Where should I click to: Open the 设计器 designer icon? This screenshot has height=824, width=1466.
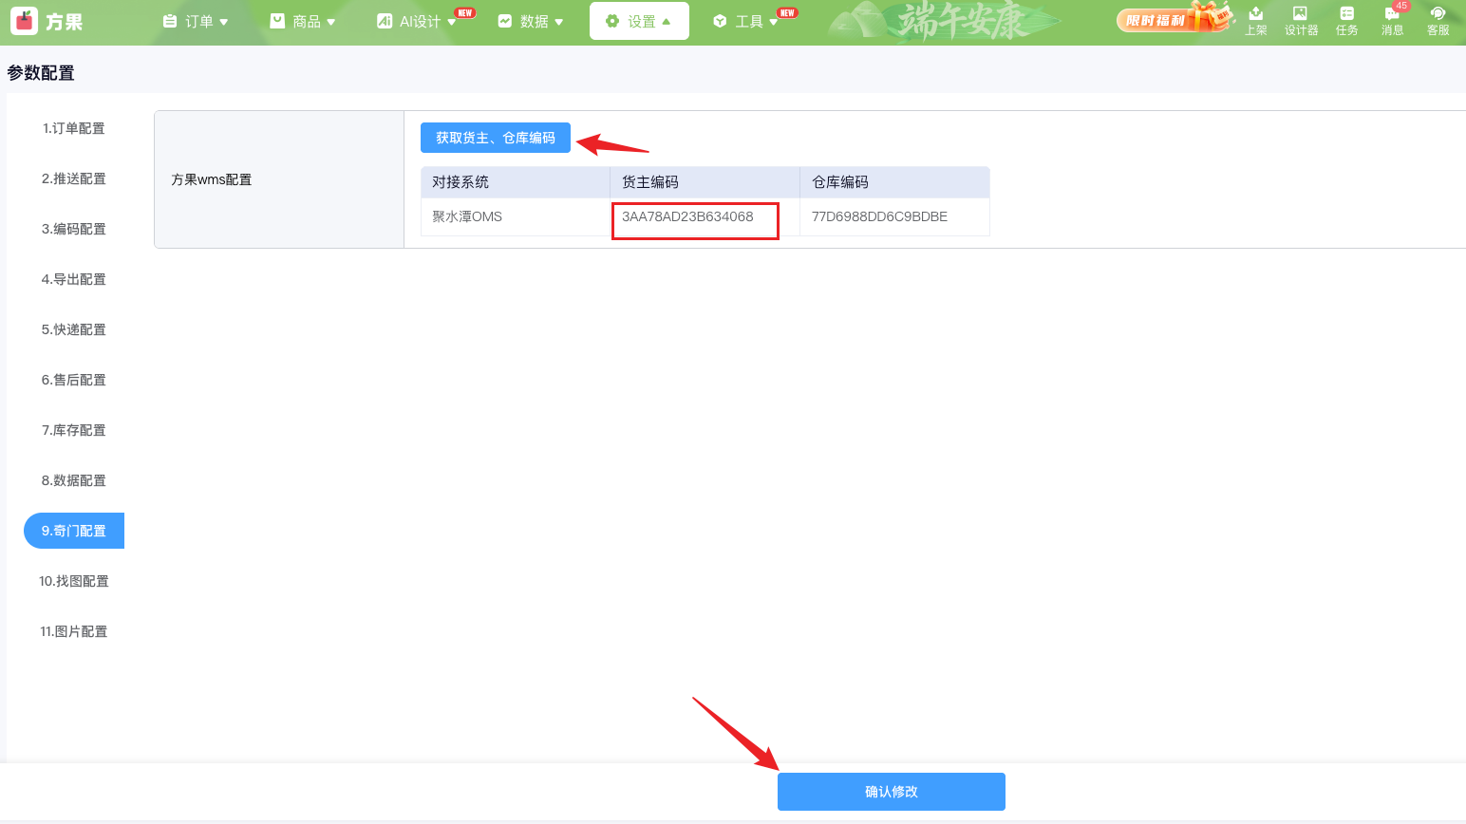[x=1301, y=20]
